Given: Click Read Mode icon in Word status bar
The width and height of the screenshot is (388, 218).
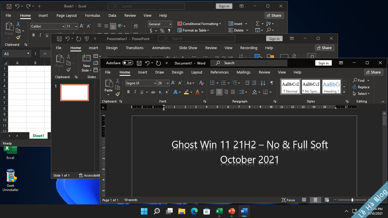Looking at the screenshot, I should [304, 200].
